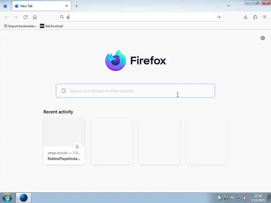Go back with the back arrow
The image size is (271, 203).
[x=6, y=17]
